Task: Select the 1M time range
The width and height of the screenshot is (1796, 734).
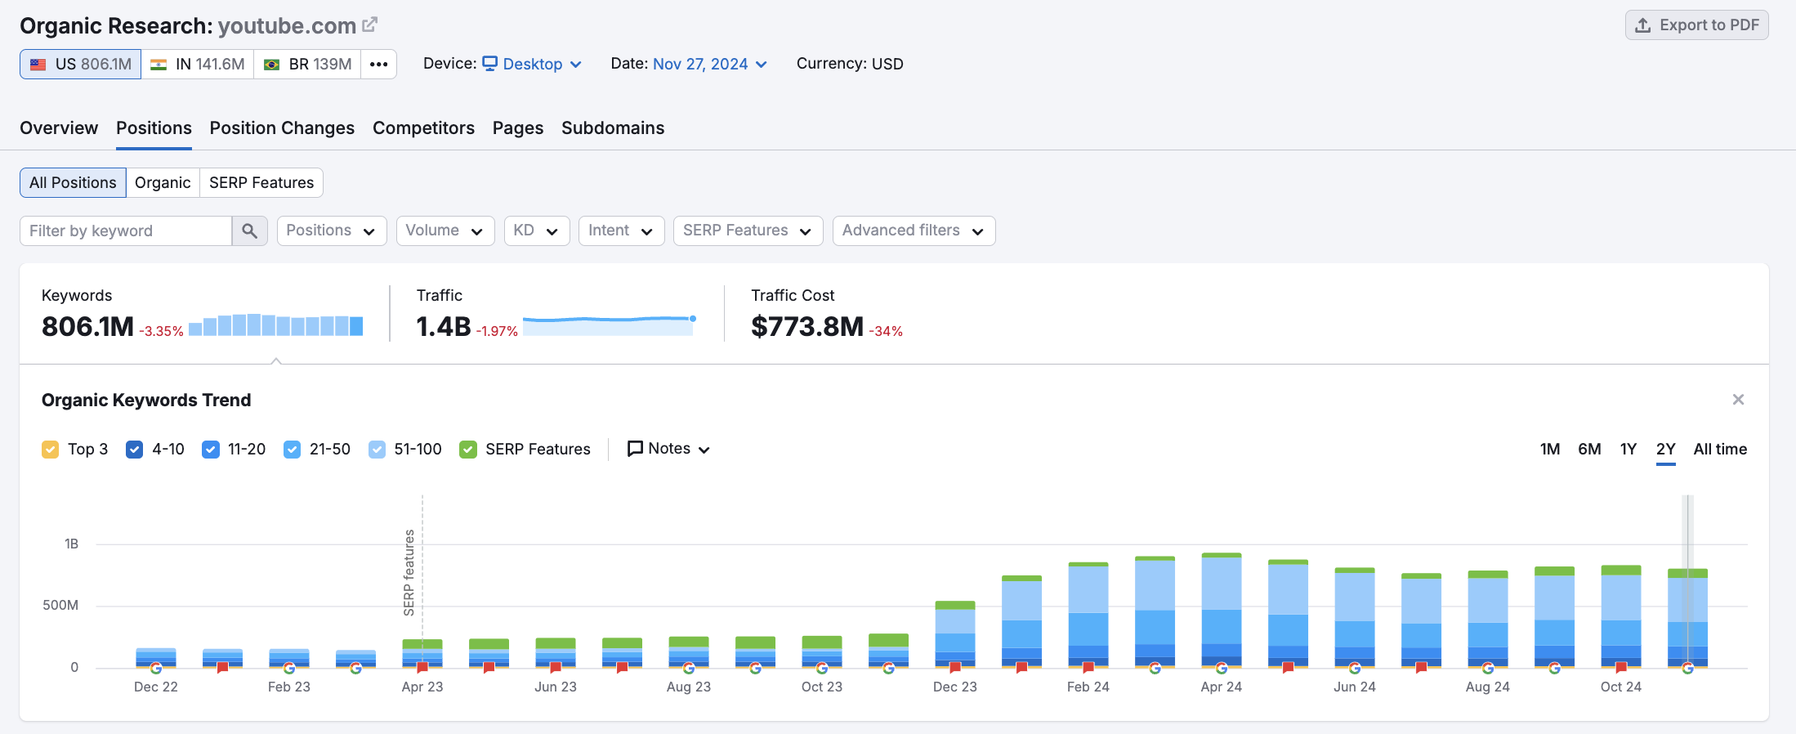Action: tap(1550, 450)
